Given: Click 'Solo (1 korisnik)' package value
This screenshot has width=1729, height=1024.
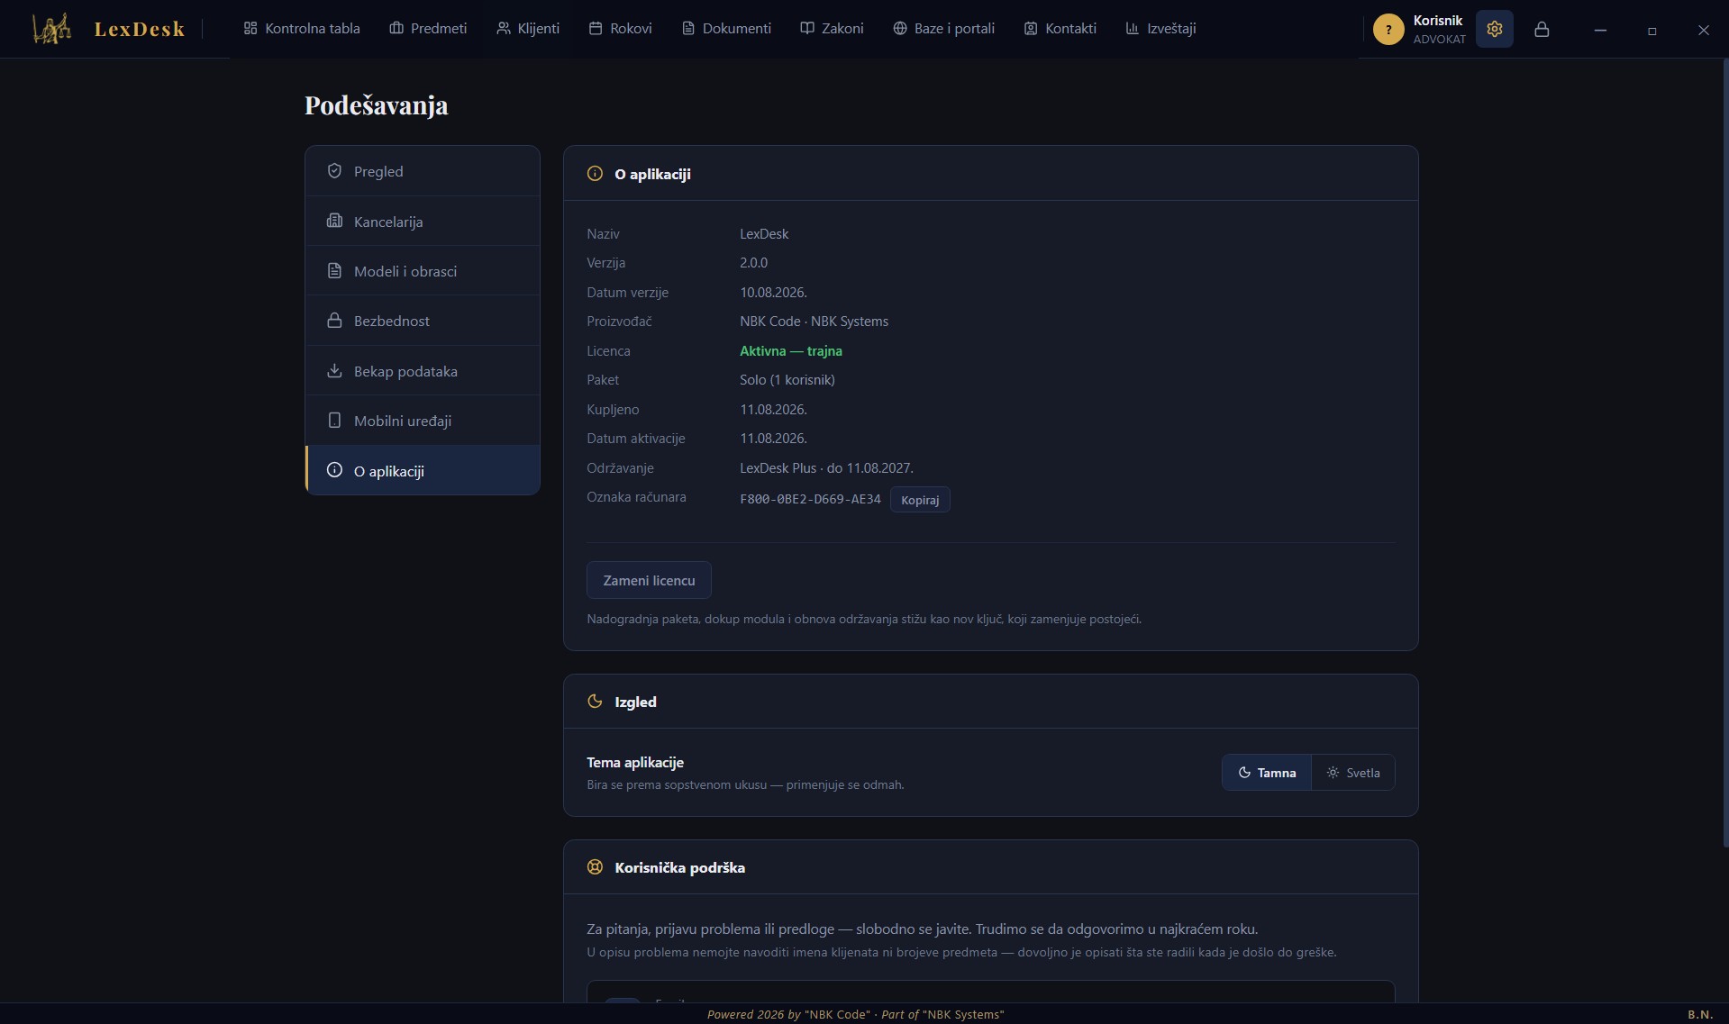Looking at the screenshot, I should coord(787,380).
